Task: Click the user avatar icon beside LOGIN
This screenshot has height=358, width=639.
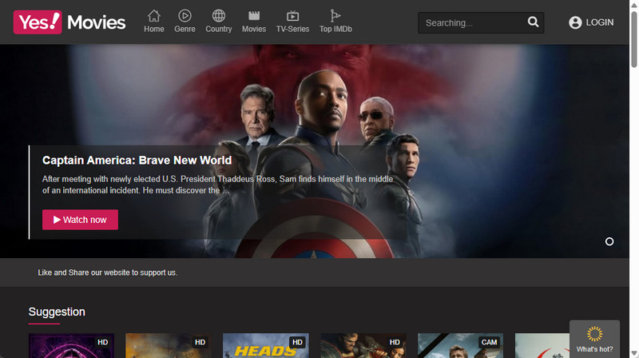Action: 575,22
